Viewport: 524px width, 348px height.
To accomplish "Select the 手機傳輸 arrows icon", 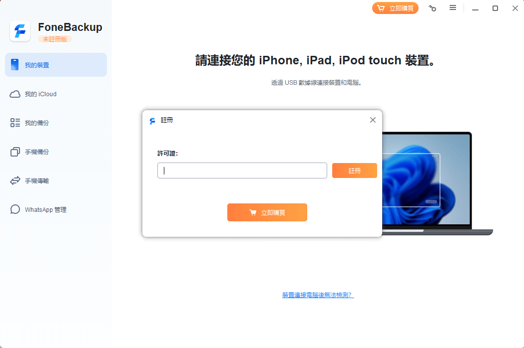I will pos(15,180).
